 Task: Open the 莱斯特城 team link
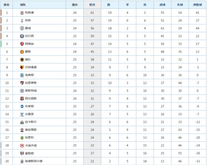click(x=31, y=91)
